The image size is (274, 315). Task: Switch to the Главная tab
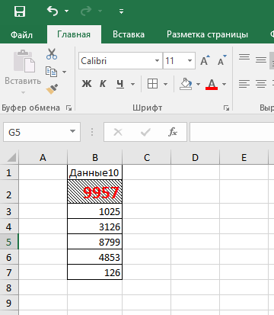(74, 34)
